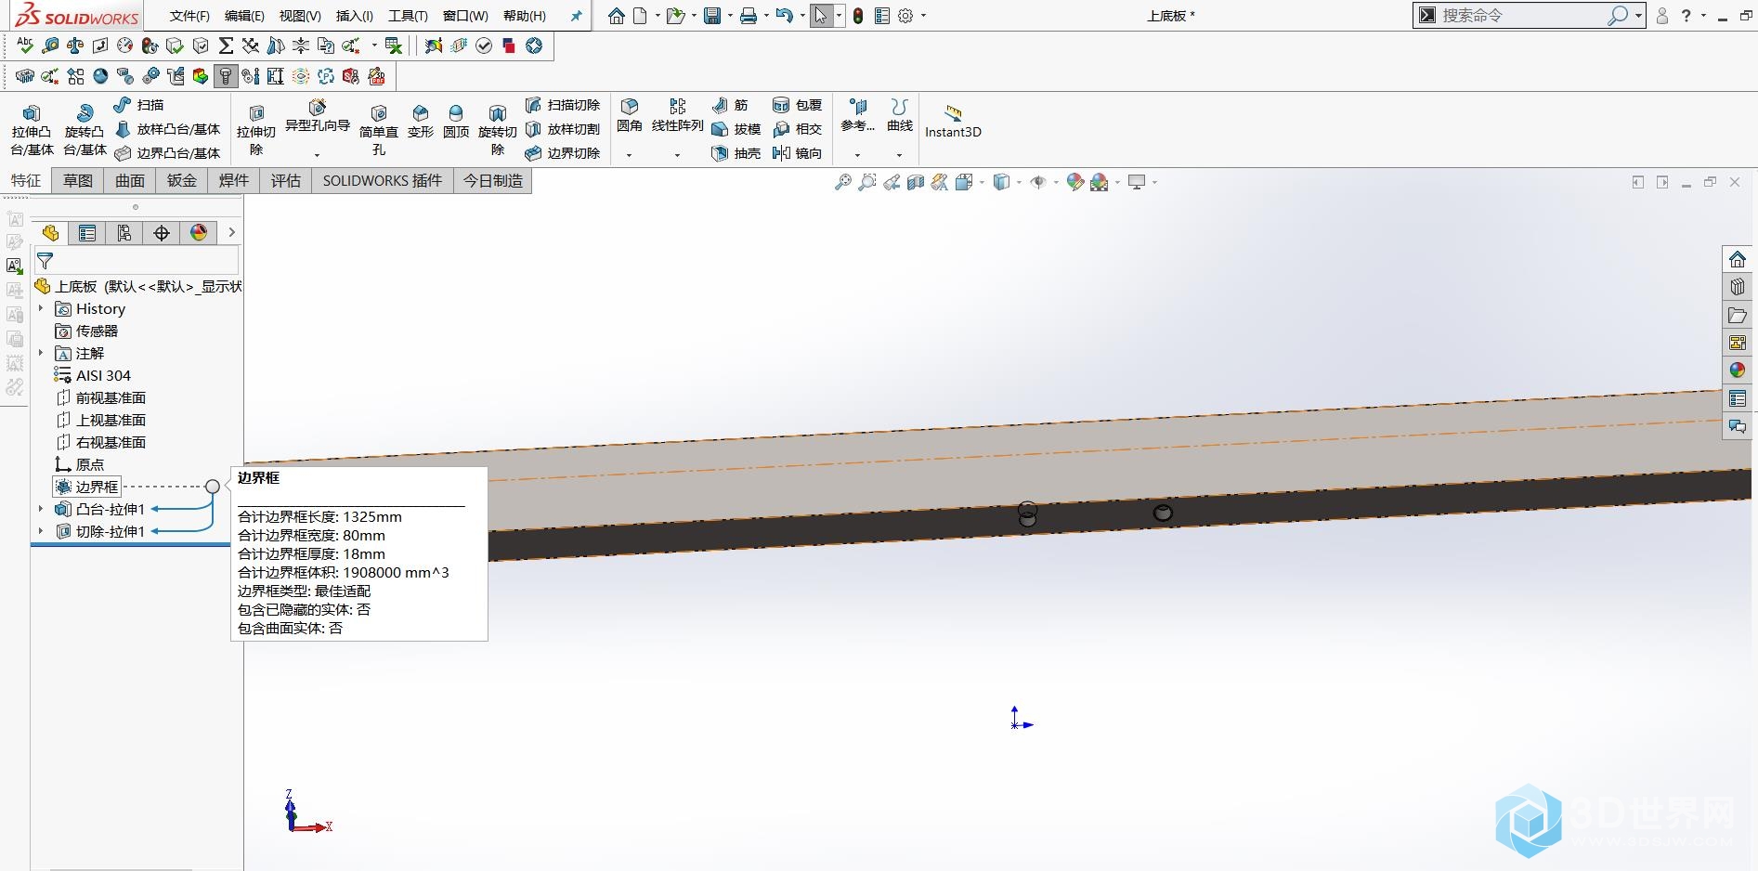Choose the Mirror (镜向) tool
The image size is (1758, 871).
(798, 153)
